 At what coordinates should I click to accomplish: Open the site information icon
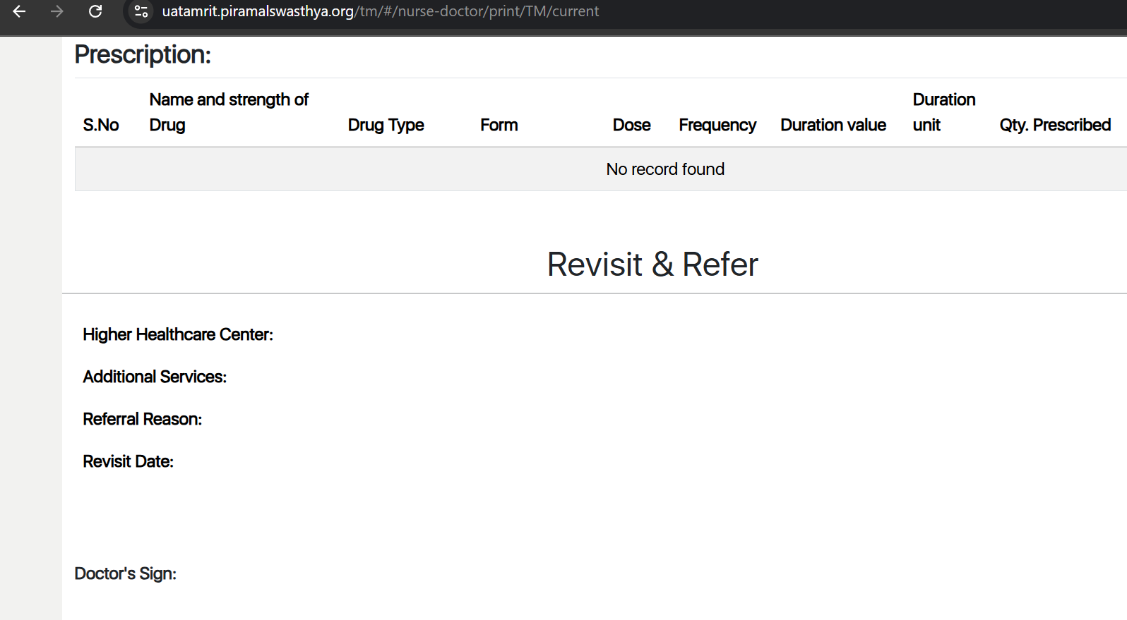pyautogui.click(x=141, y=11)
